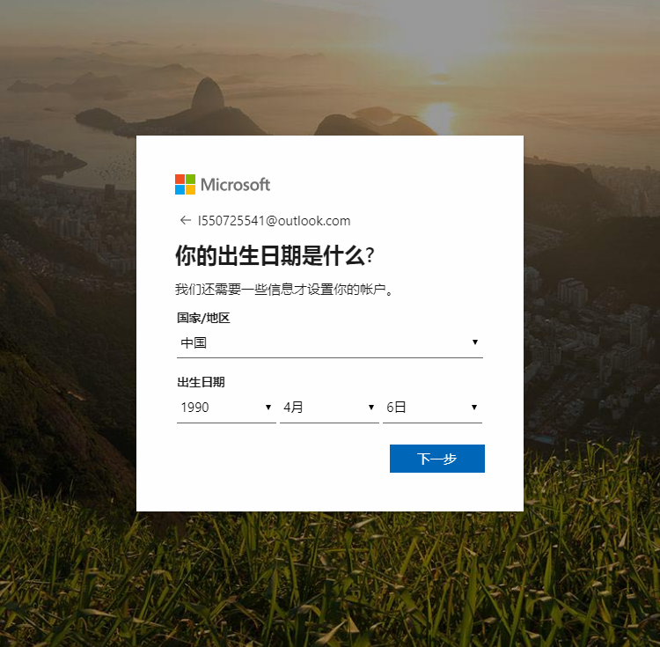Viewport: 660px width, 647px height.
Task: Click the 出生日期 field label
Action: (x=201, y=382)
